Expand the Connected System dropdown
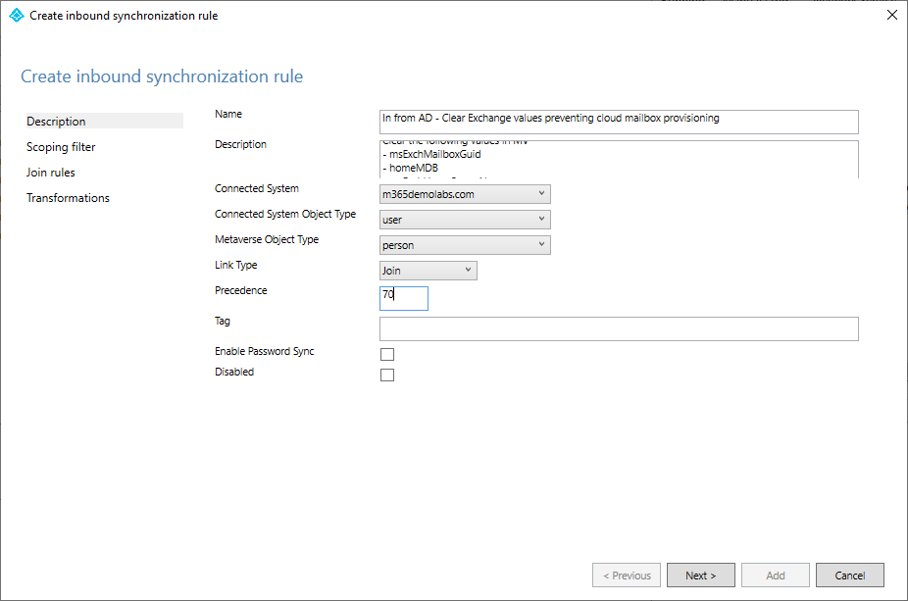 click(x=465, y=194)
